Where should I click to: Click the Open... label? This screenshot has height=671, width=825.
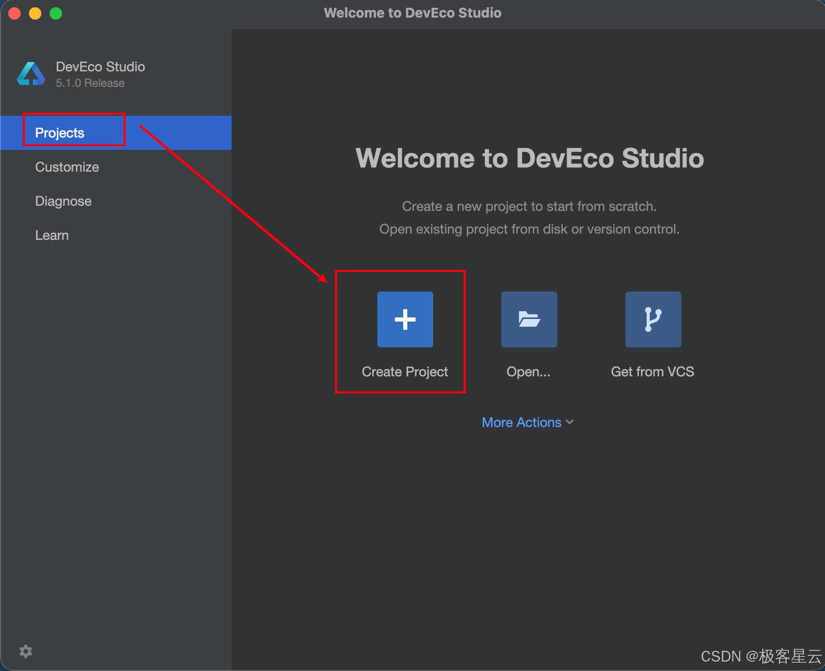point(528,372)
